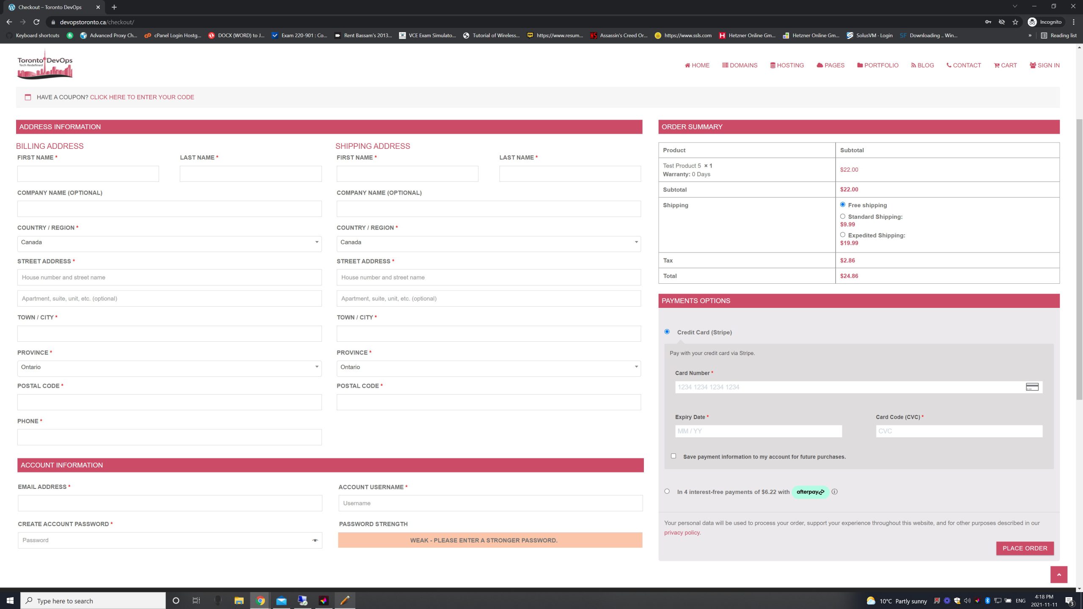Click the Afterpay info circle icon
The height and width of the screenshot is (609, 1083).
pos(834,492)
